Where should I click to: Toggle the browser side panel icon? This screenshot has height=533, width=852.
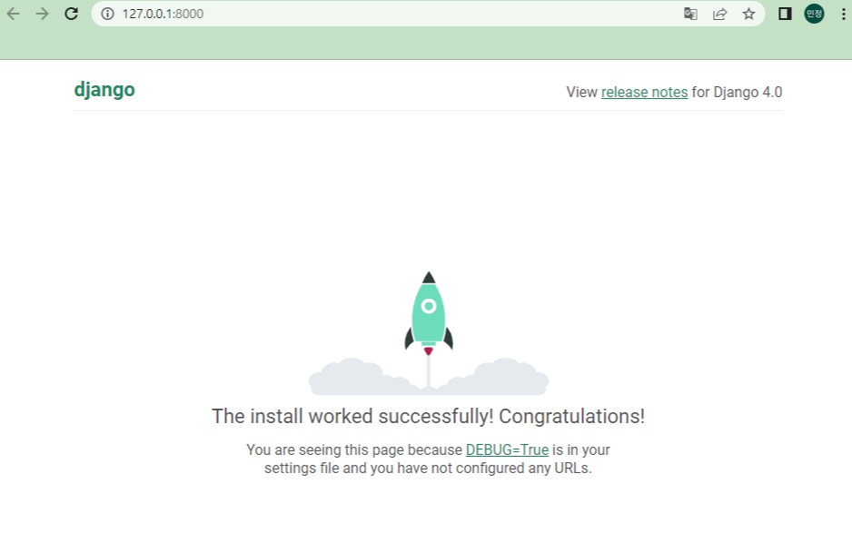[x=785, y=14]
